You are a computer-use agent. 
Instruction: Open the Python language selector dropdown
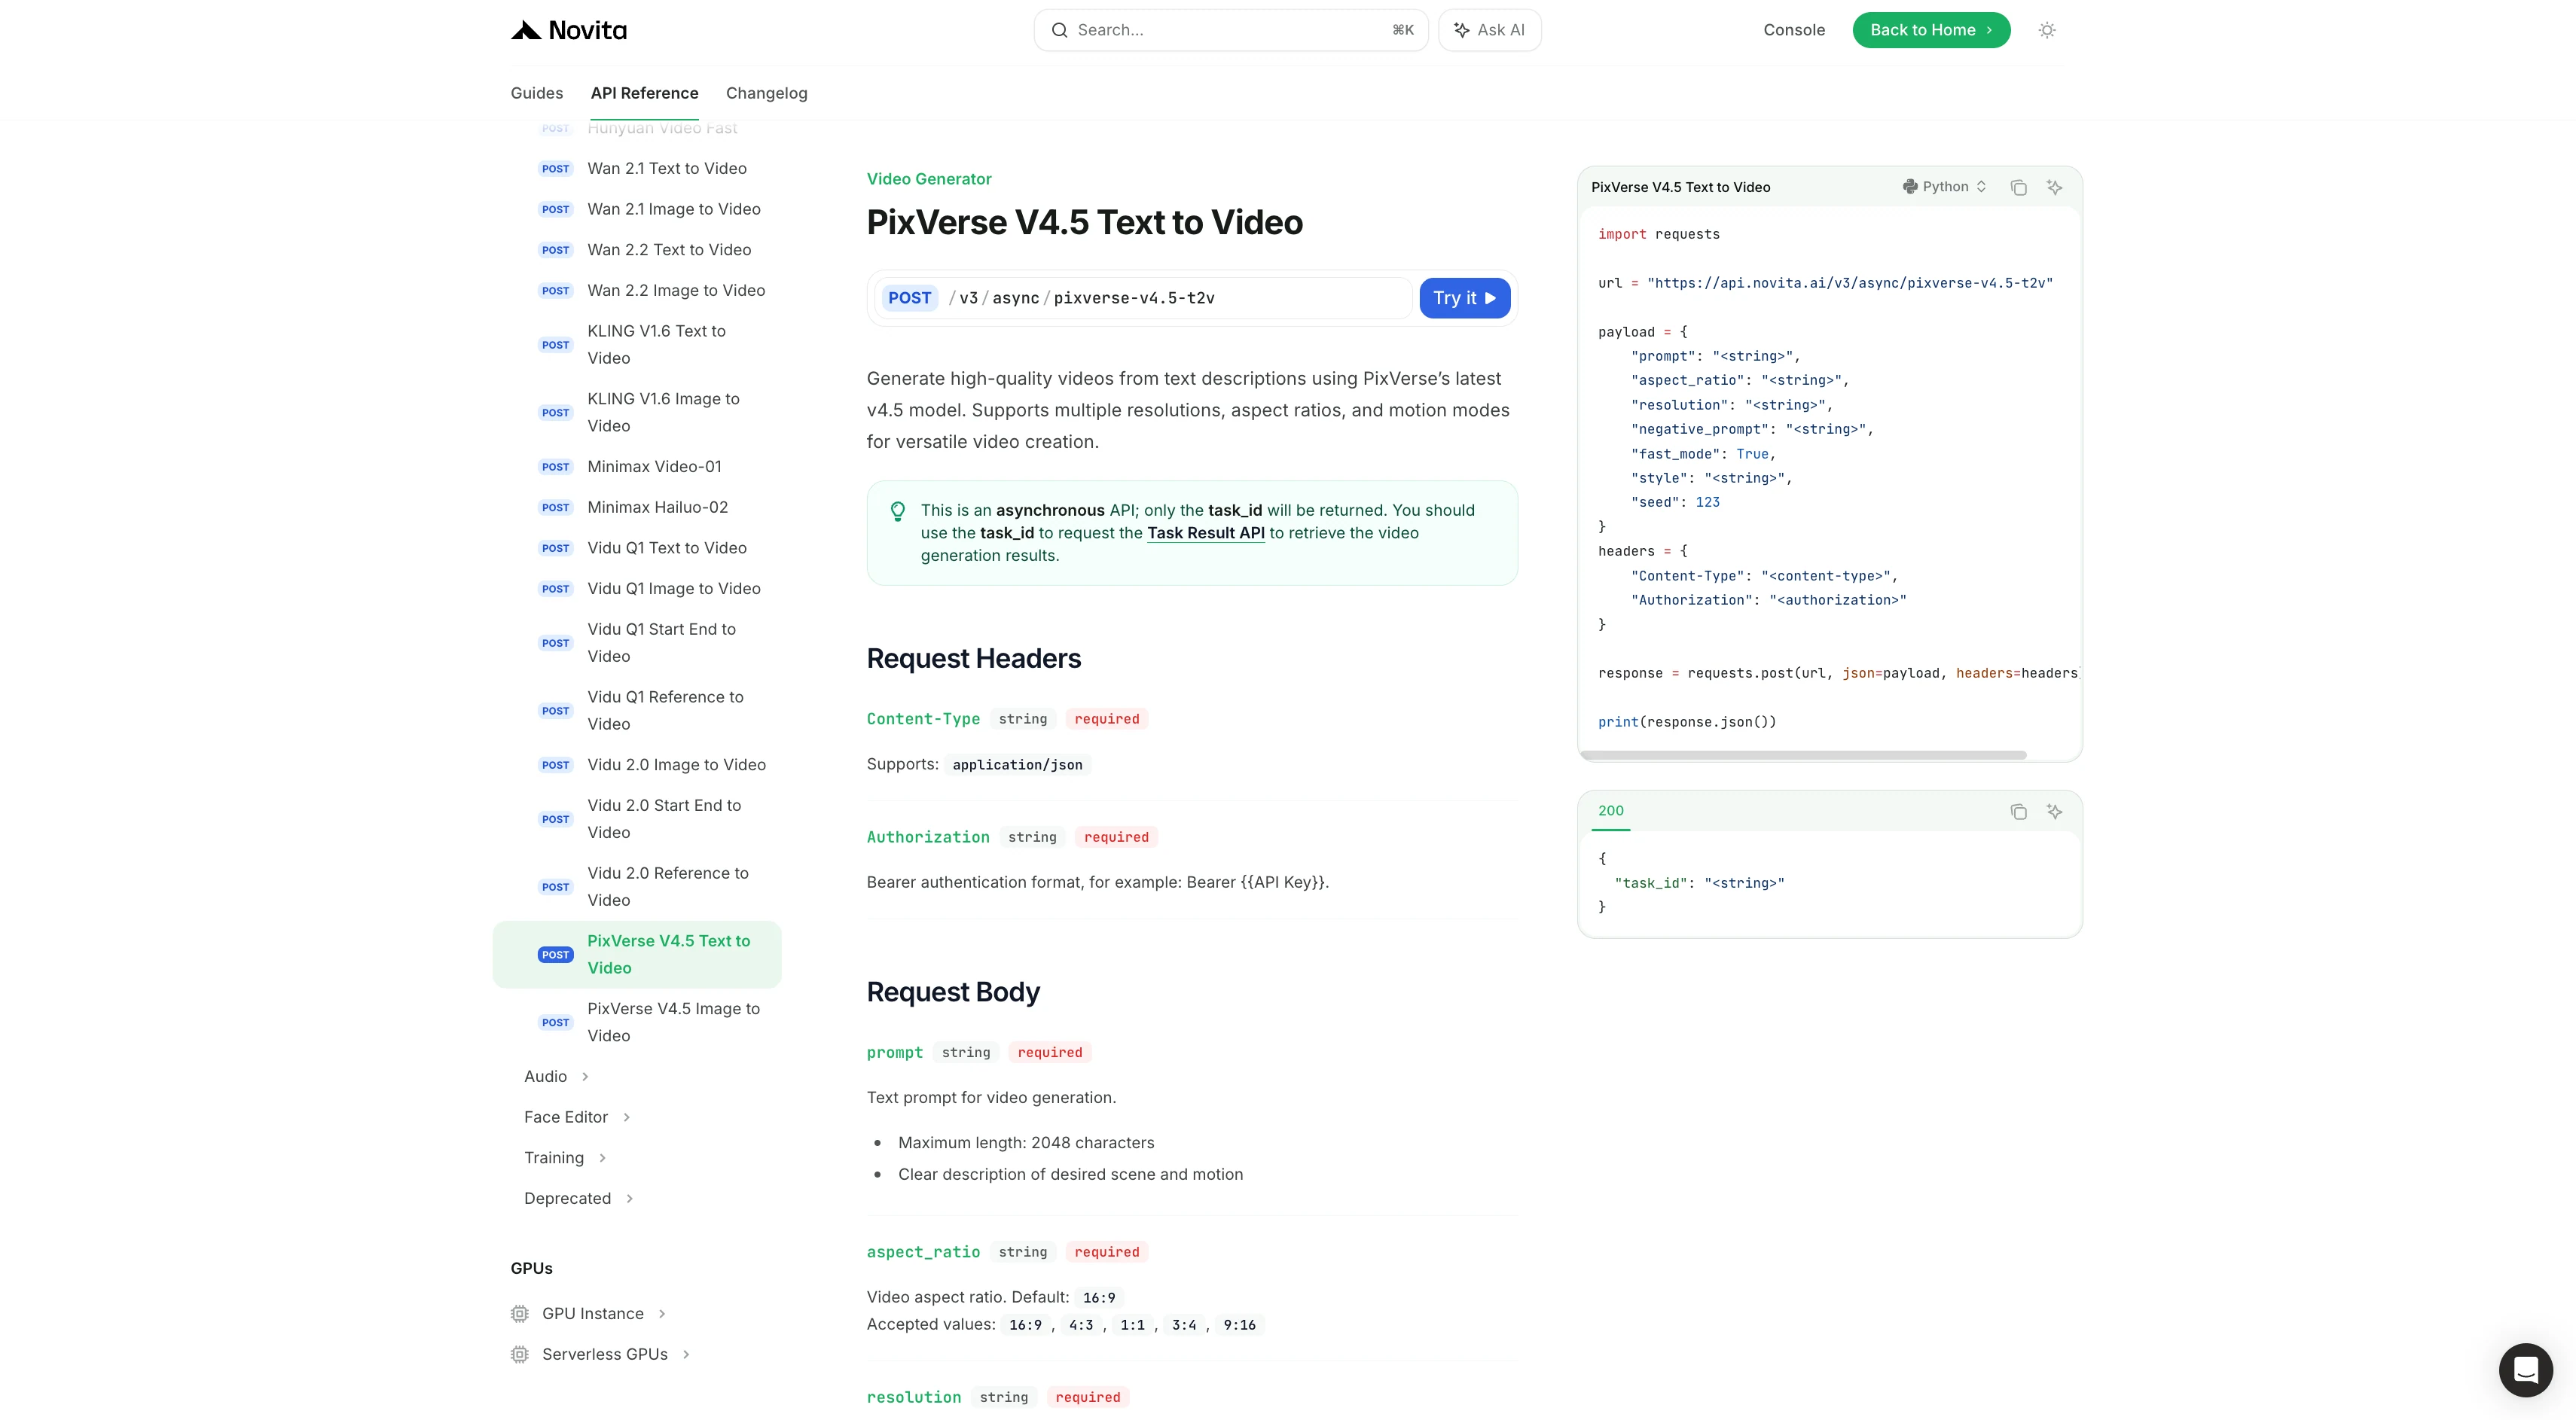(x=1943, y=187)
